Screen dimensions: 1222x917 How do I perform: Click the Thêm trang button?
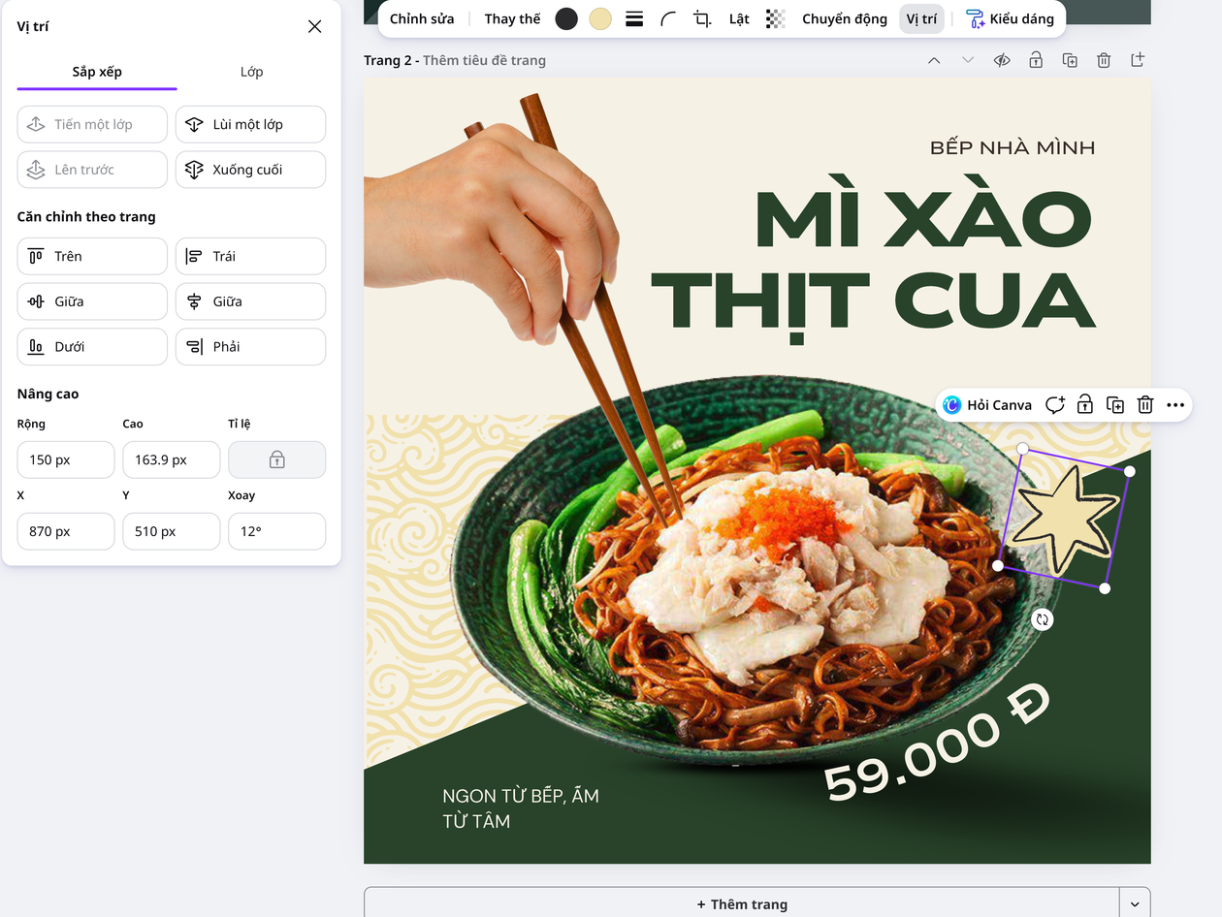742,903
